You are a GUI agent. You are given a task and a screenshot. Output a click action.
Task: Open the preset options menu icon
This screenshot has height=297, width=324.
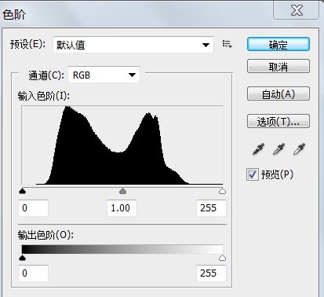(227, 44)
